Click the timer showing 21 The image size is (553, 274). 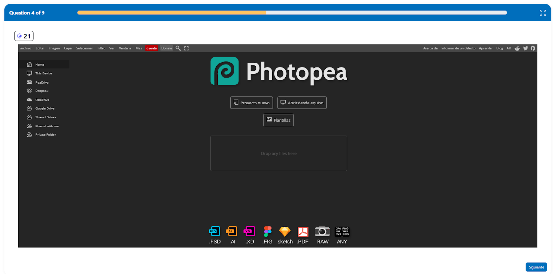(24, 36)
